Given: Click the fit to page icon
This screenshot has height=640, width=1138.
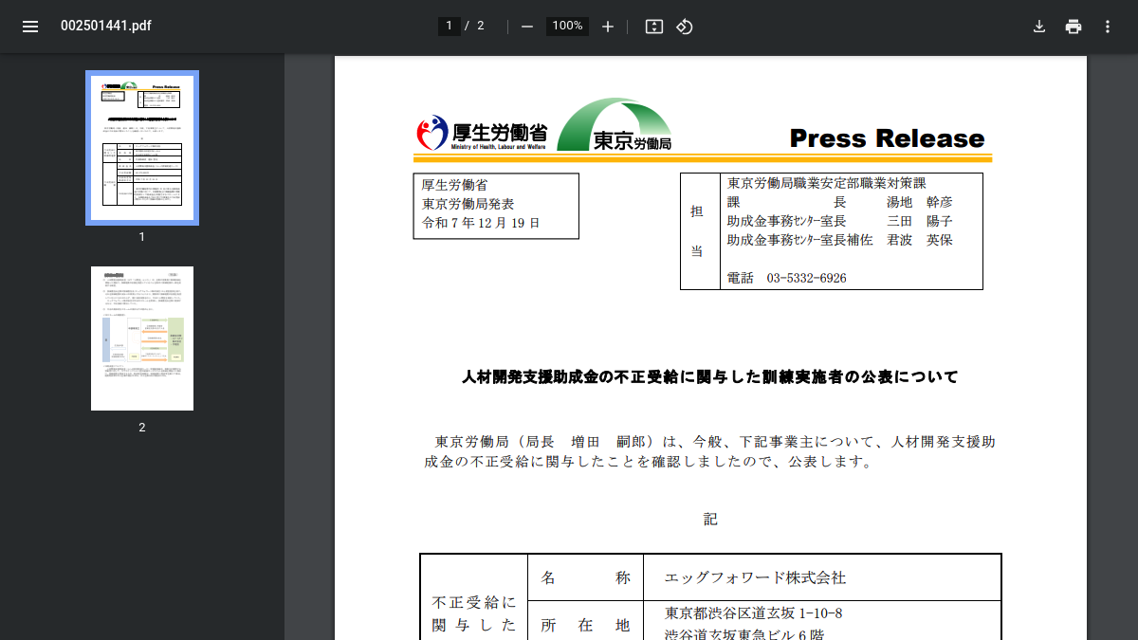Looking at the screenshot, I should tap(653, 27).
